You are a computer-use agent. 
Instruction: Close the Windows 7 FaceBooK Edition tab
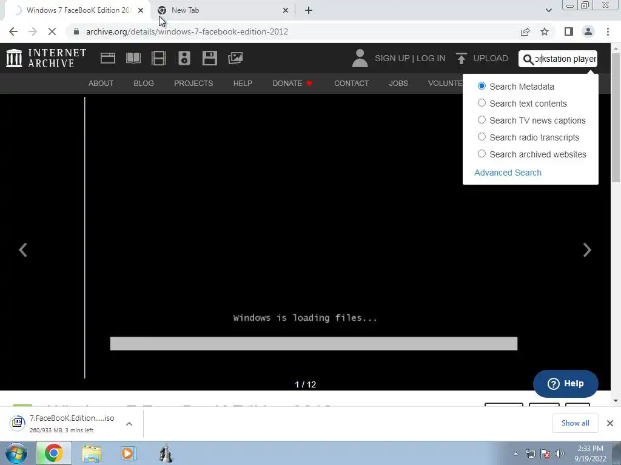tap(141, 10)
